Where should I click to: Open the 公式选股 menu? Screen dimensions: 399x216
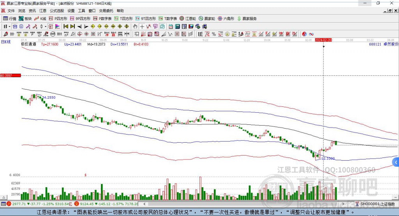57,11
